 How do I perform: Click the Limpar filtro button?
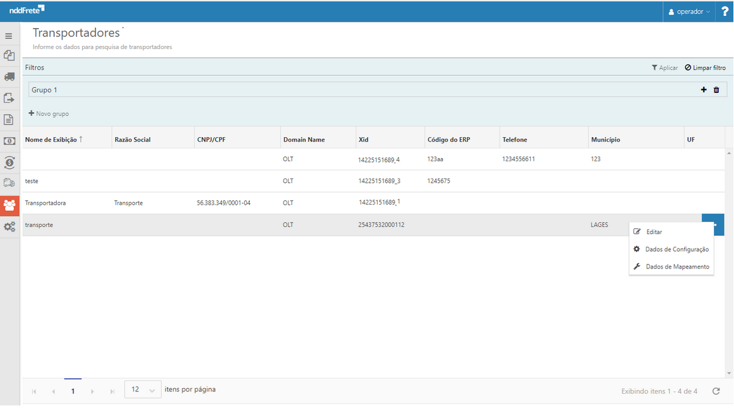coord(705,68)
